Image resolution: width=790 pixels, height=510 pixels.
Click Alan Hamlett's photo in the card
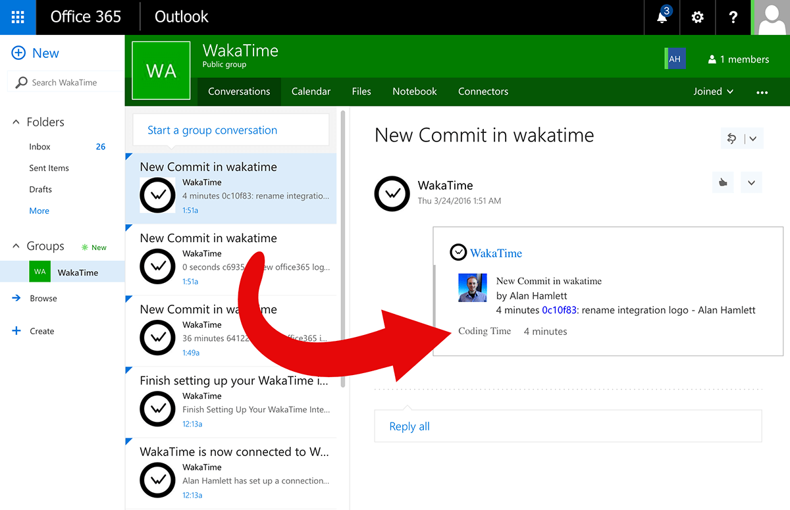(x=473, y=288)
